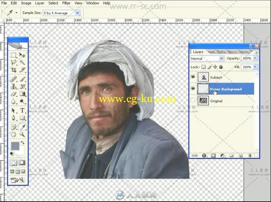Create a new layer set folder
The width and height of the screenshot is (271, 202).
(x=231, y=155)
